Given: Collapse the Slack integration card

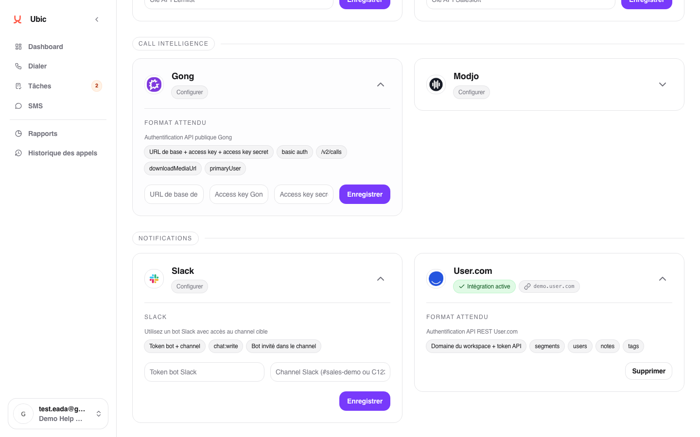Looking at the screenshot, I should (381, 279).
